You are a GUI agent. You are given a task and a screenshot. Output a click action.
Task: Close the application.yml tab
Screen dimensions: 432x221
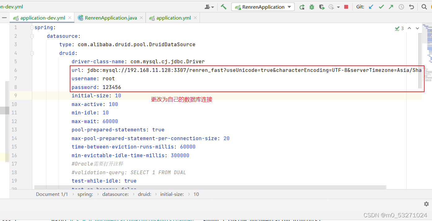coord(195,18)
